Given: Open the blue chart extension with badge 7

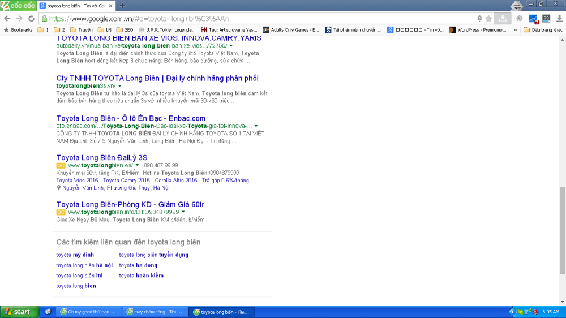Looking at the screenshot, I should (x=533, y=19).
